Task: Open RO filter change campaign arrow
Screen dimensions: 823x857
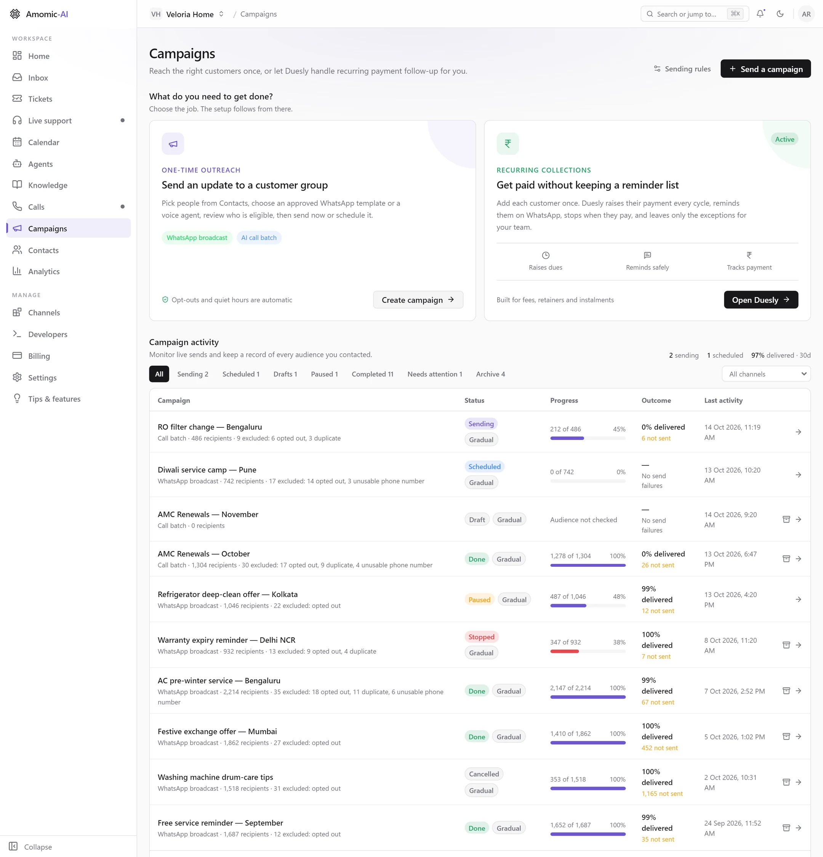Action: [798, 432]
